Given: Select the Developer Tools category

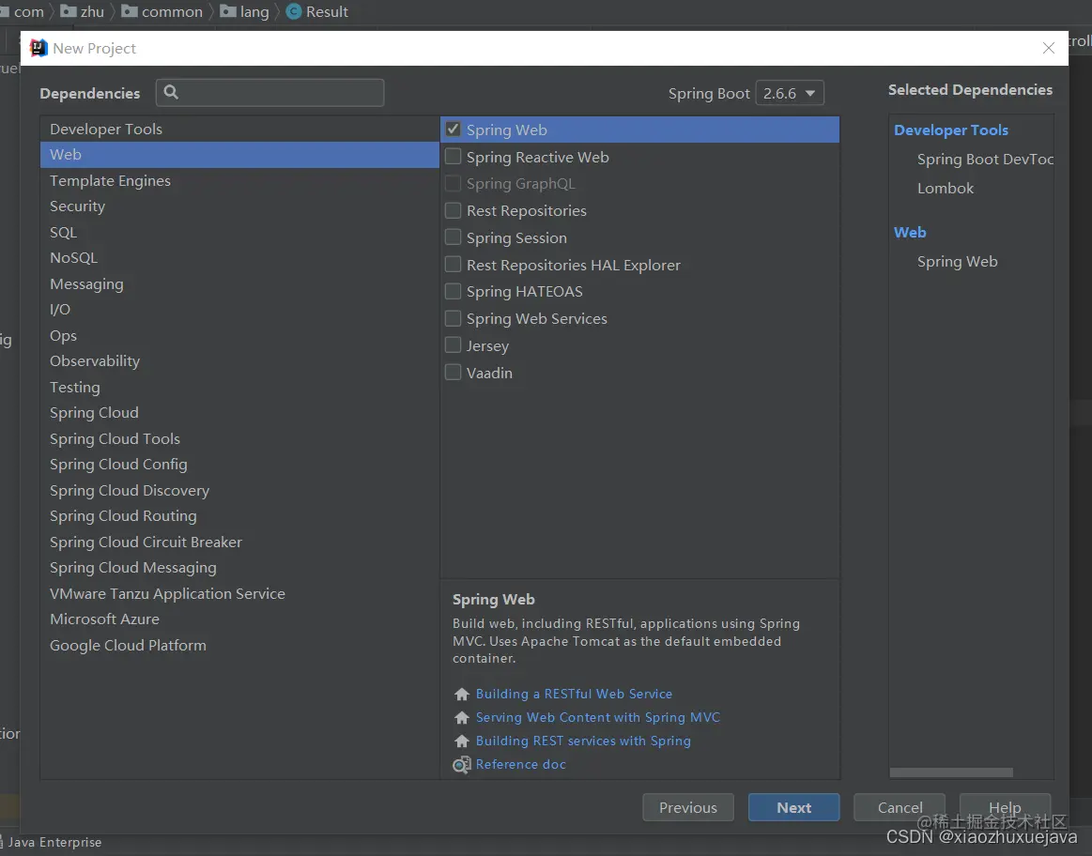Looking at the screenshot, I should pos(239,129).
